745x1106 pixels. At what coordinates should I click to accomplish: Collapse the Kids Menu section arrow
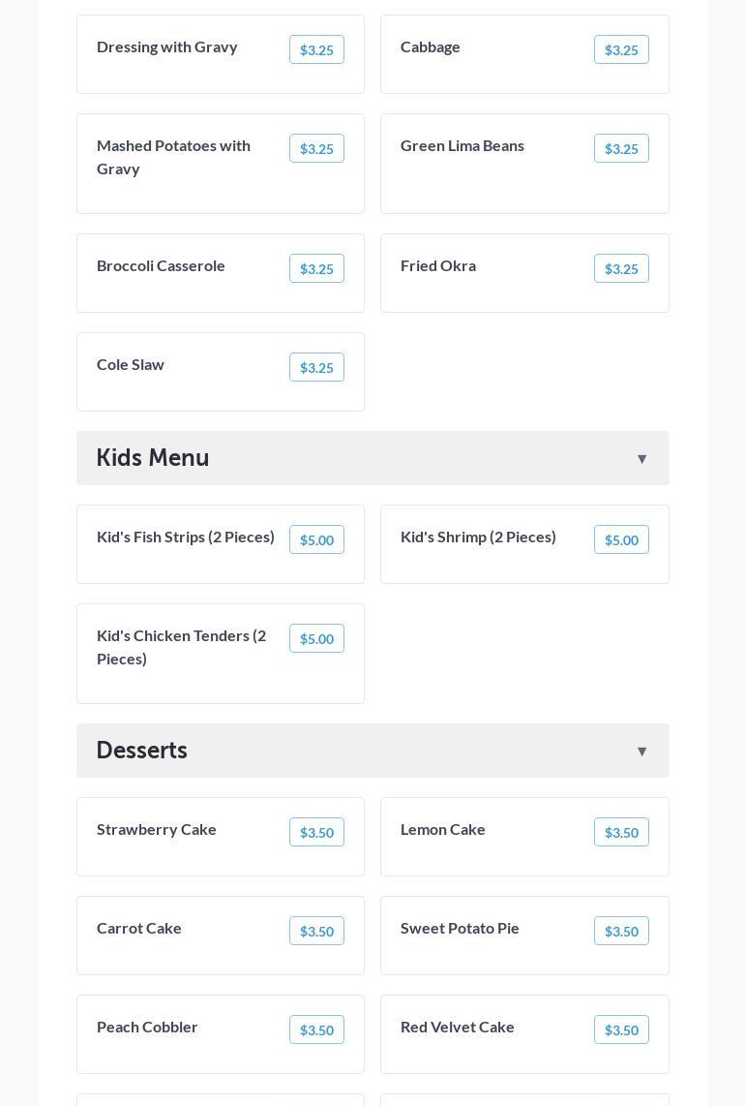pos(641,459)
